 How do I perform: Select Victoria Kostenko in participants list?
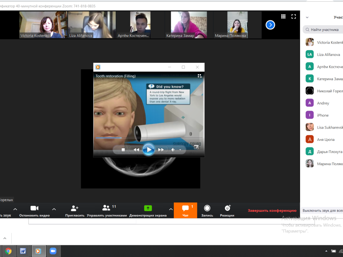tap(324, 42)
